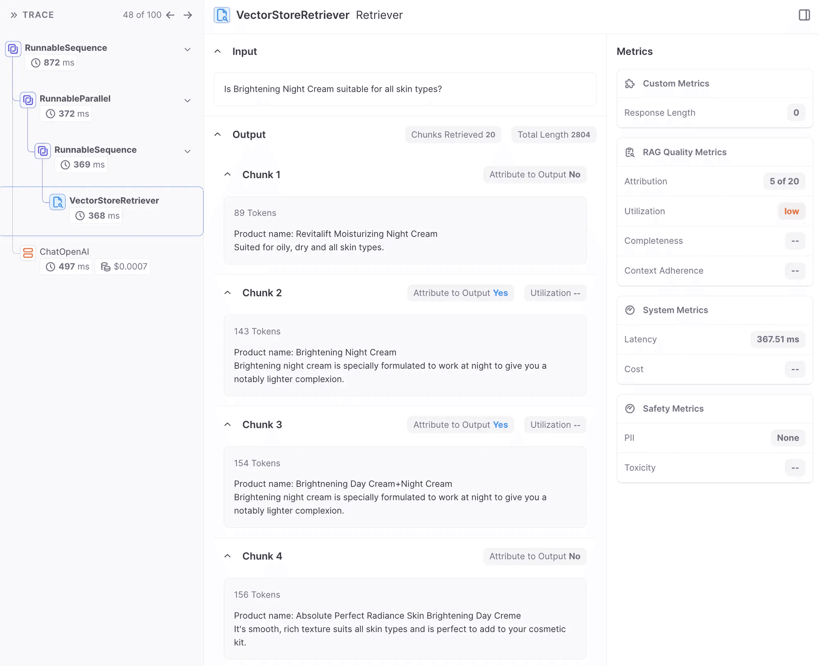Collapse the Input section

coord(218,52)
